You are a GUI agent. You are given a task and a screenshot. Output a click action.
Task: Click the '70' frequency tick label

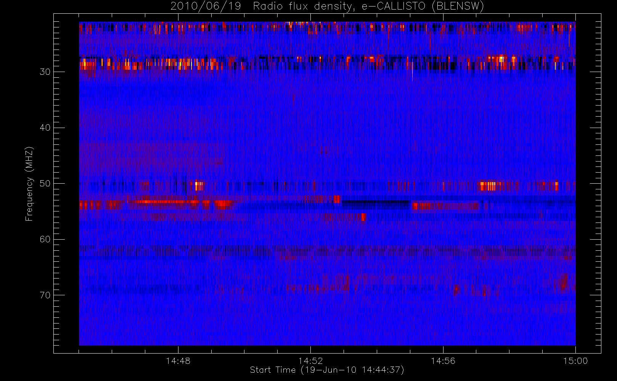[45, 295]
